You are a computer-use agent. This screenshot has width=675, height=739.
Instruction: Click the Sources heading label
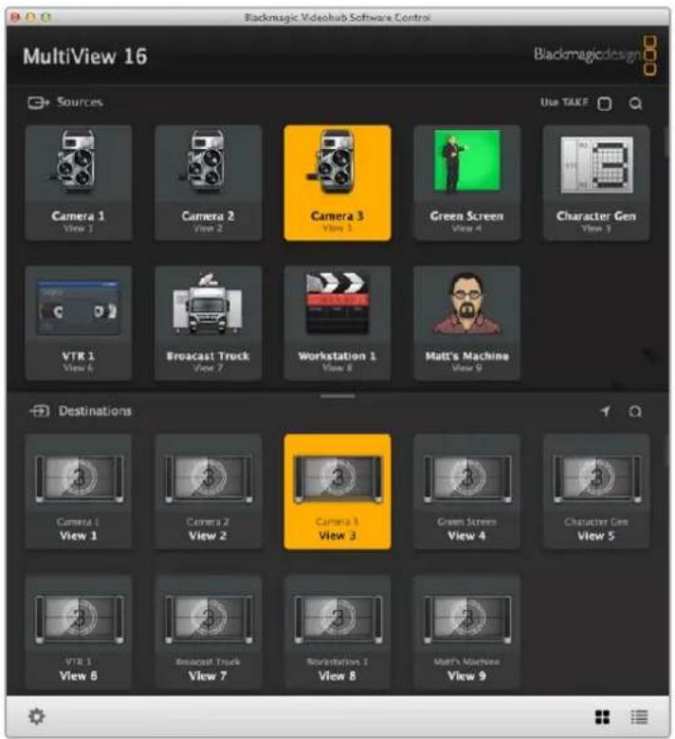[80, 102]
